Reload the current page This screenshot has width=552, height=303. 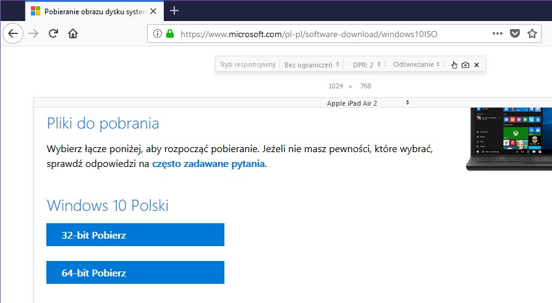tap(53, 34)
